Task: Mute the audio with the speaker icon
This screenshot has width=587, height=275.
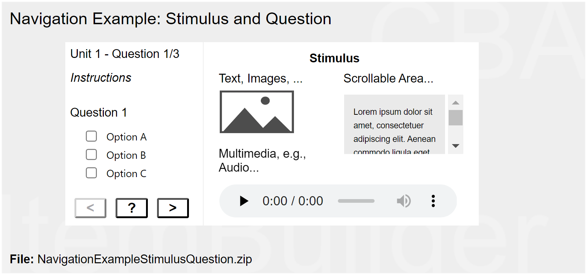Action: pyautogui.click(x=404, y=201)
